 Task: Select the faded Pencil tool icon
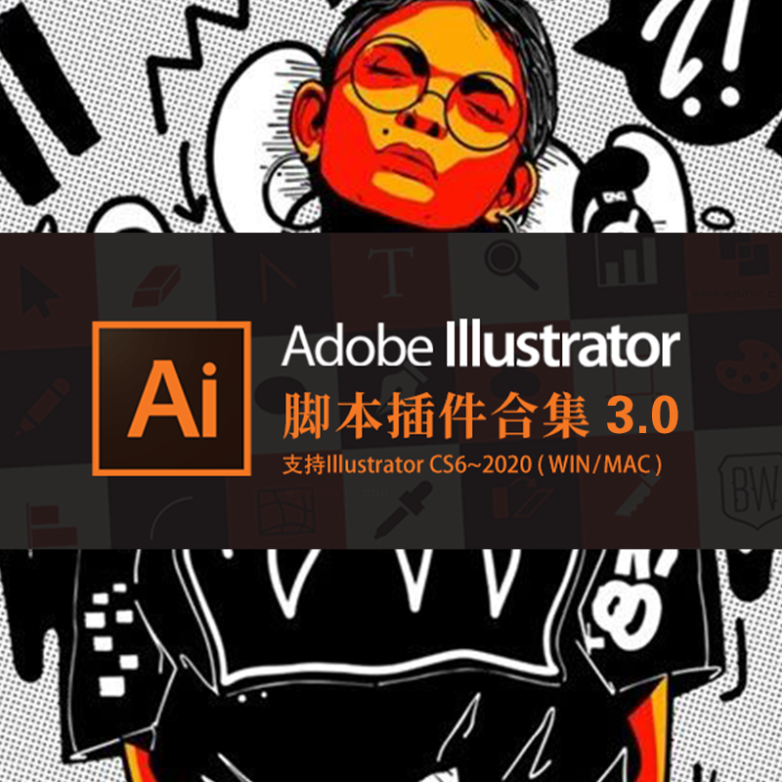click(43, 407)
